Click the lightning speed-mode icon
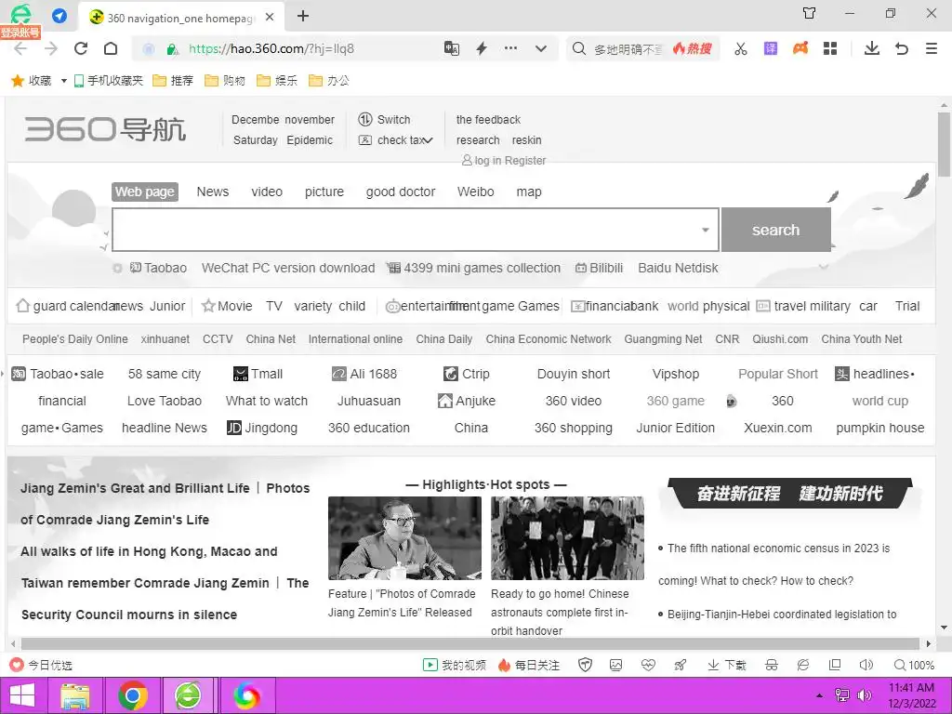Image resolution: width=952 pixels, height=714 pixels. [482, 48]
